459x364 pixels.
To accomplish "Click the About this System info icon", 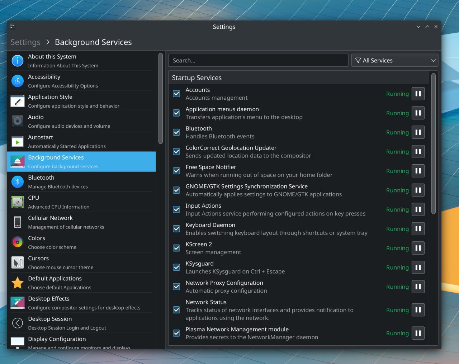I will (x=17, y=61).
